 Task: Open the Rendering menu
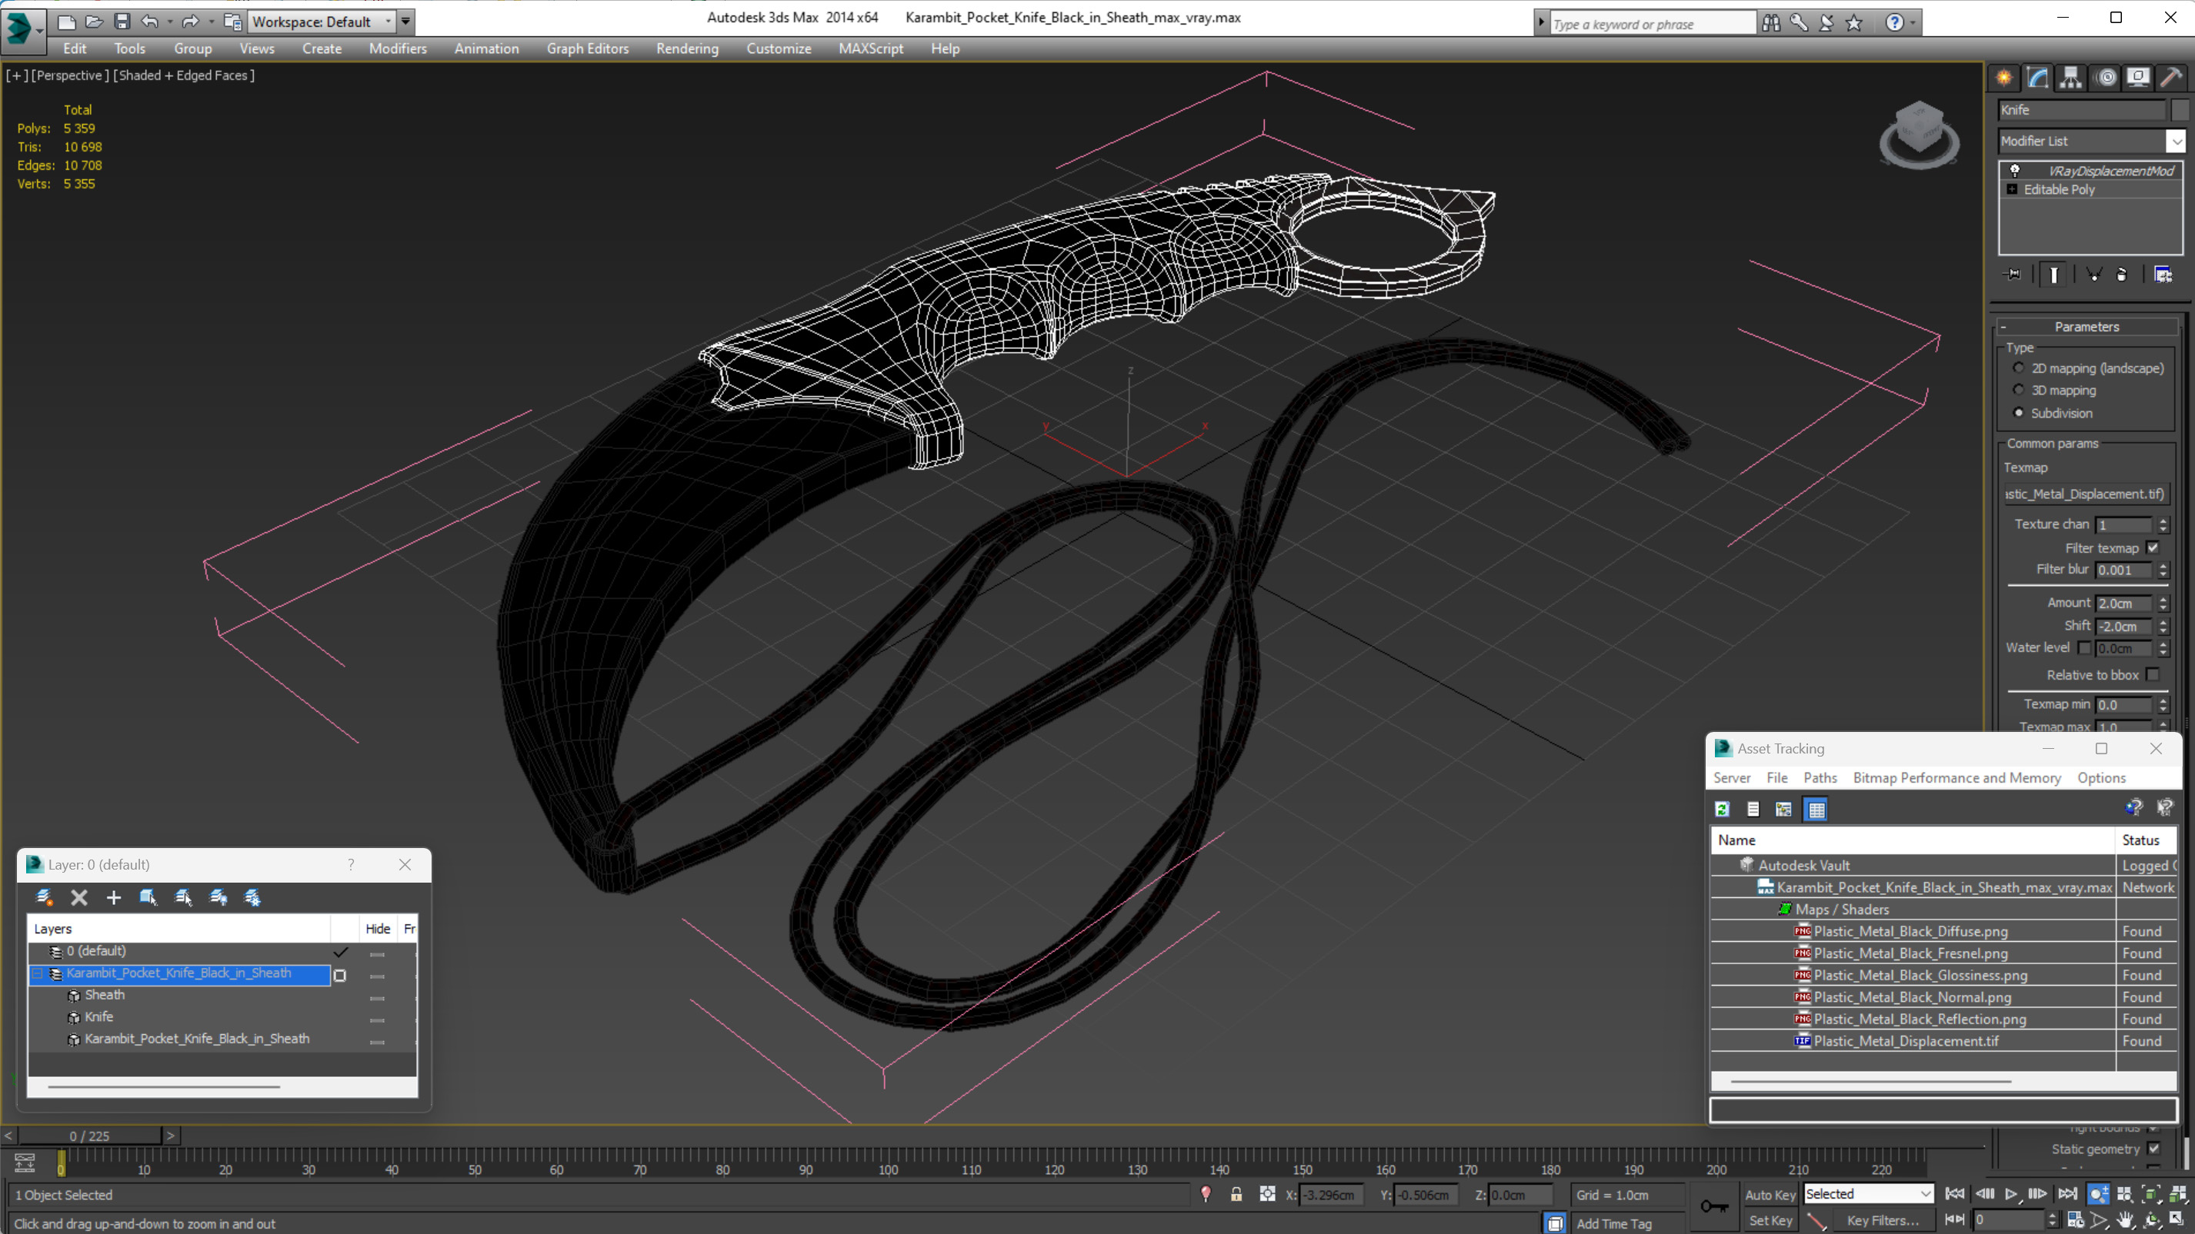pos(687,48)
